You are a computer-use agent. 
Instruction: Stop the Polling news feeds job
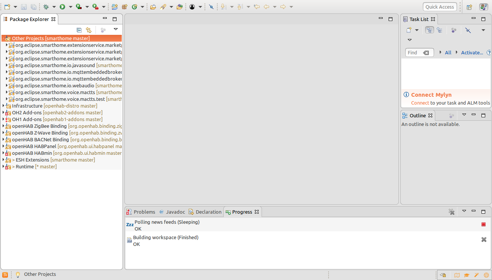(x=484, y=224)
